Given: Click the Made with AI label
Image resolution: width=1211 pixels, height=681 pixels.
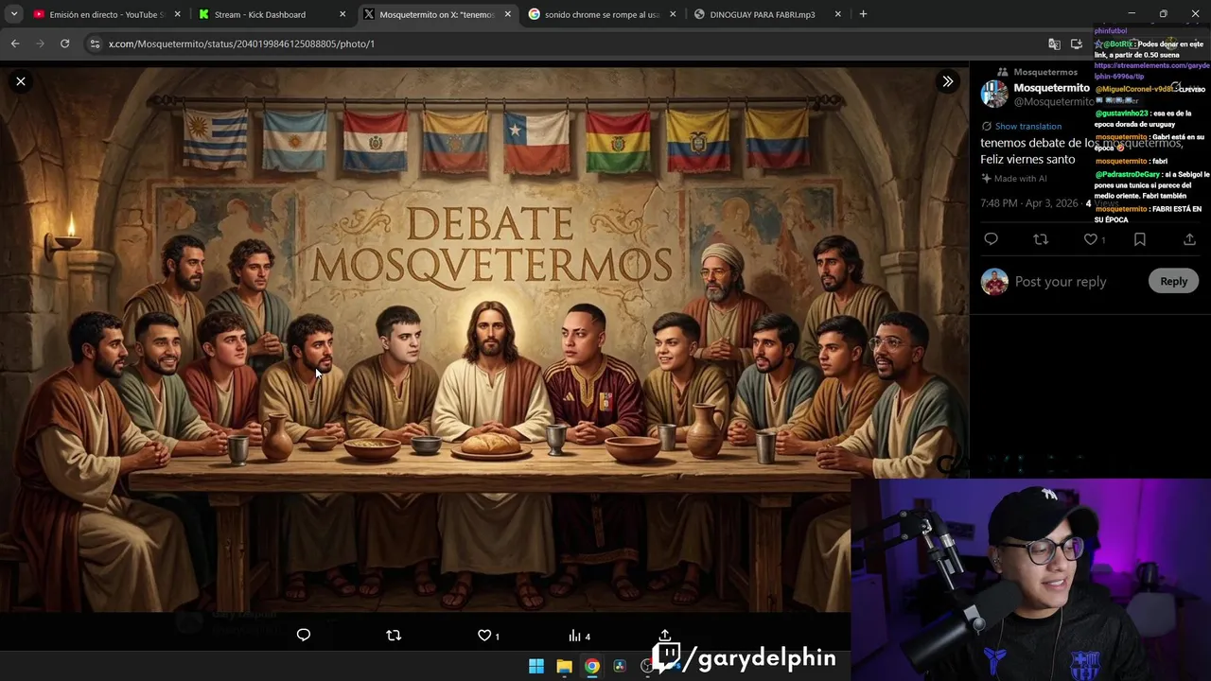Looking at the screenshot, I should point(1020,179).
